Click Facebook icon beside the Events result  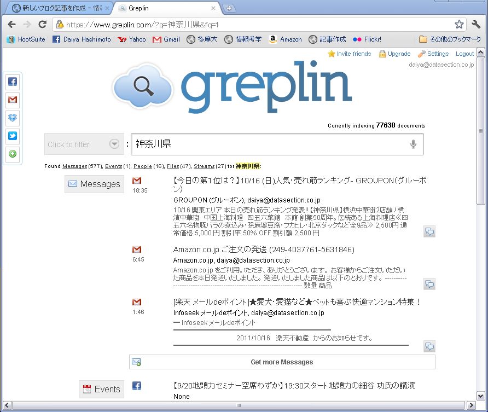pos(137,386)
